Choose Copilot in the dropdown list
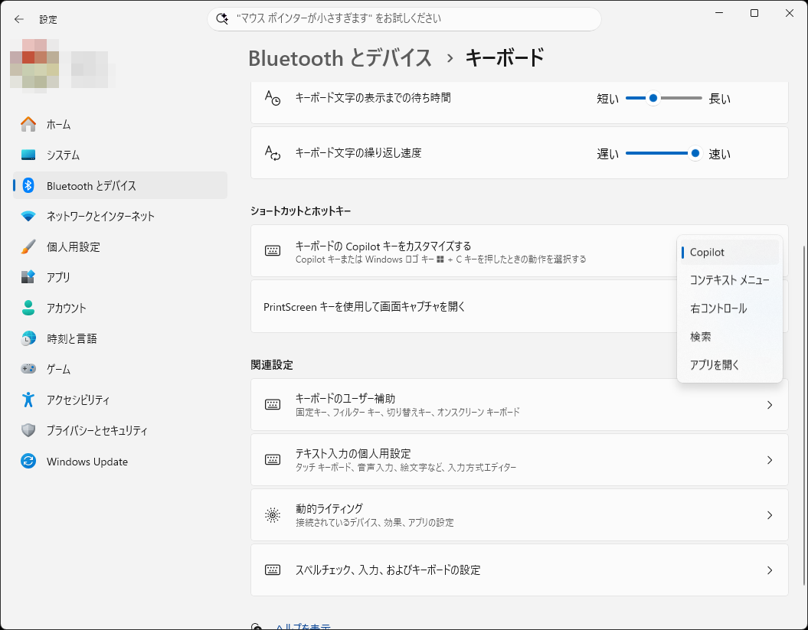 pos(730,253)
